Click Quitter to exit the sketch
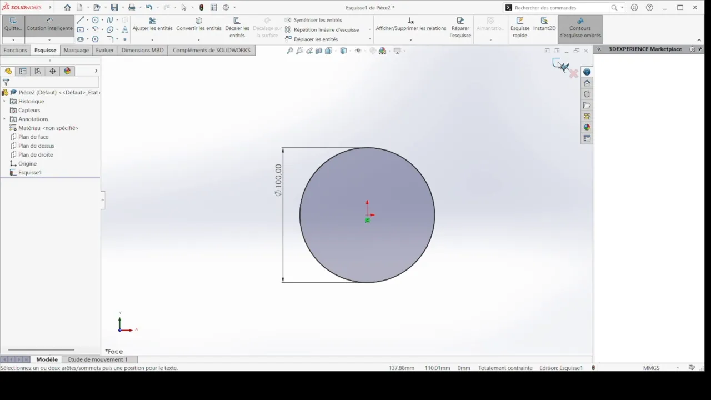The image size is (711, 400). (13, 24)
